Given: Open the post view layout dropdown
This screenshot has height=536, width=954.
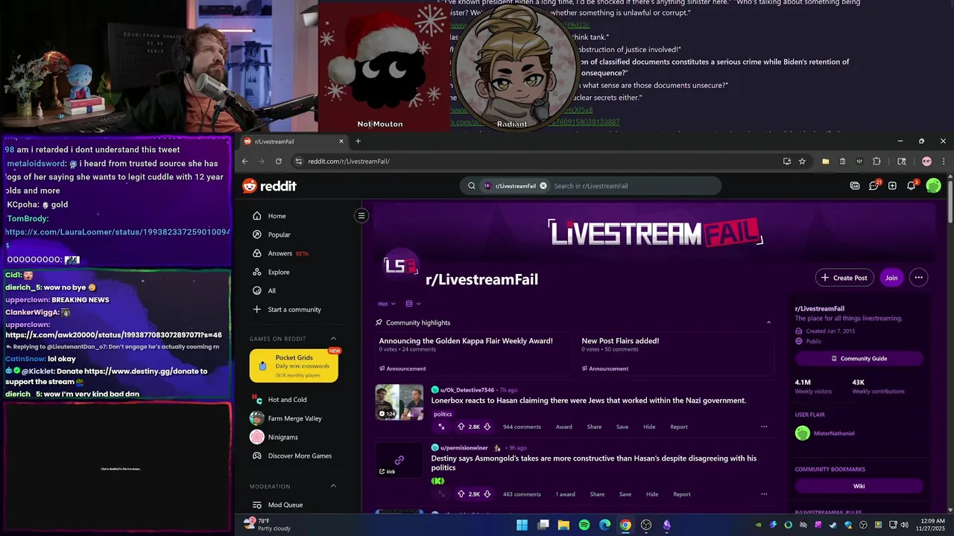Looking at the screenshot, I should click(x=413, y=304).
